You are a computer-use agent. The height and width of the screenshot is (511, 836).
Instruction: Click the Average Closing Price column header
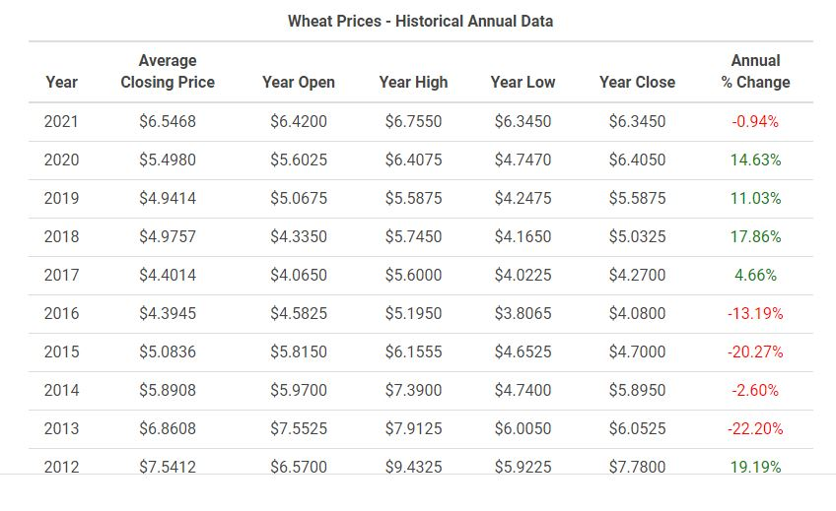point(168,72)
